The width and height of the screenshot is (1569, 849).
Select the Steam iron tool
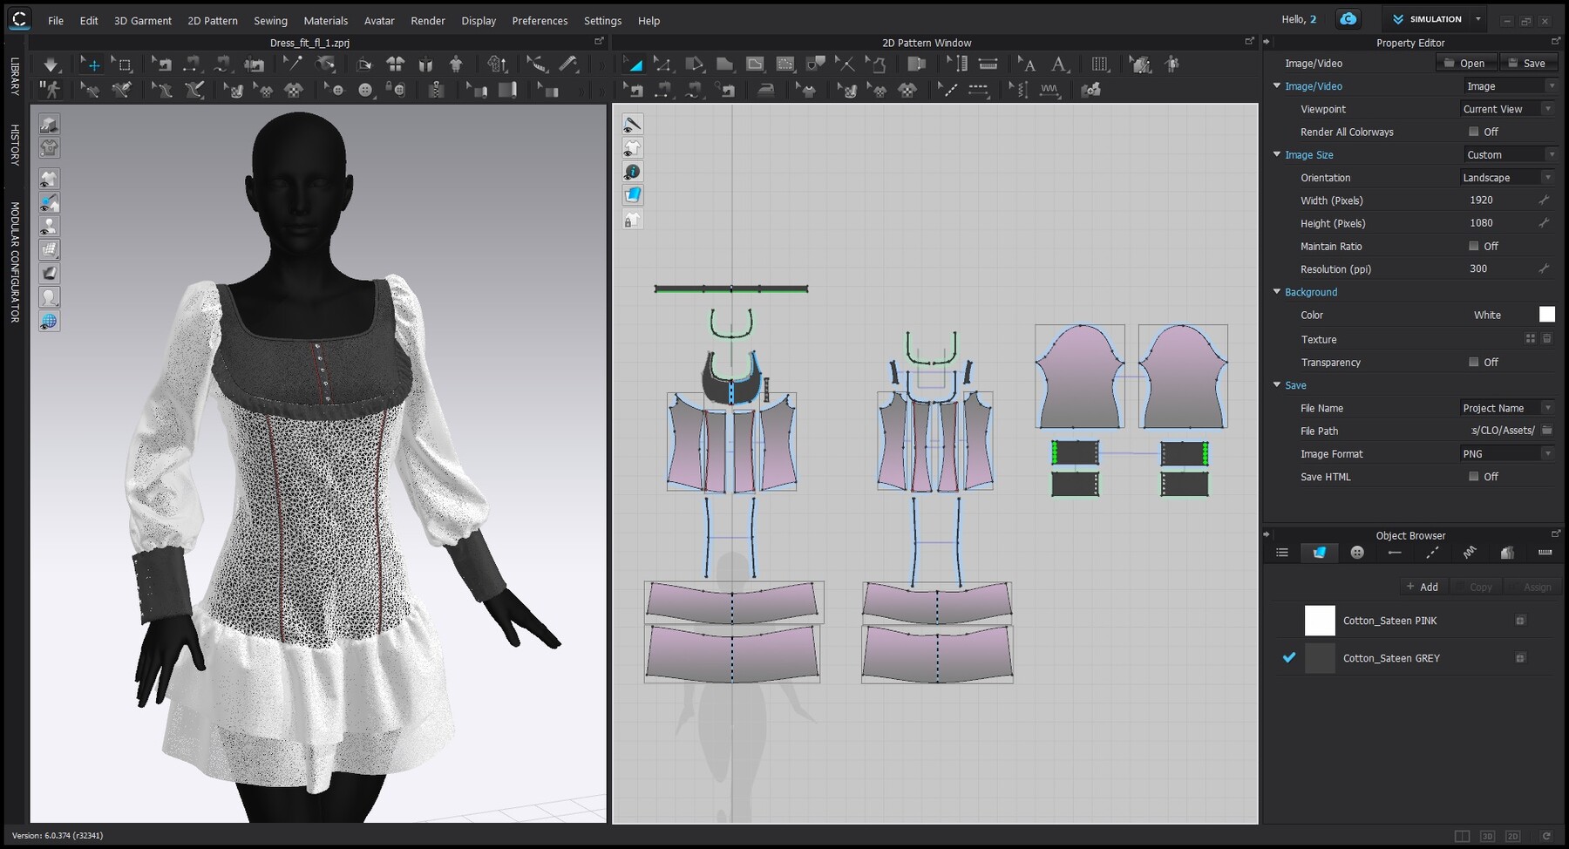click(765, 90)
